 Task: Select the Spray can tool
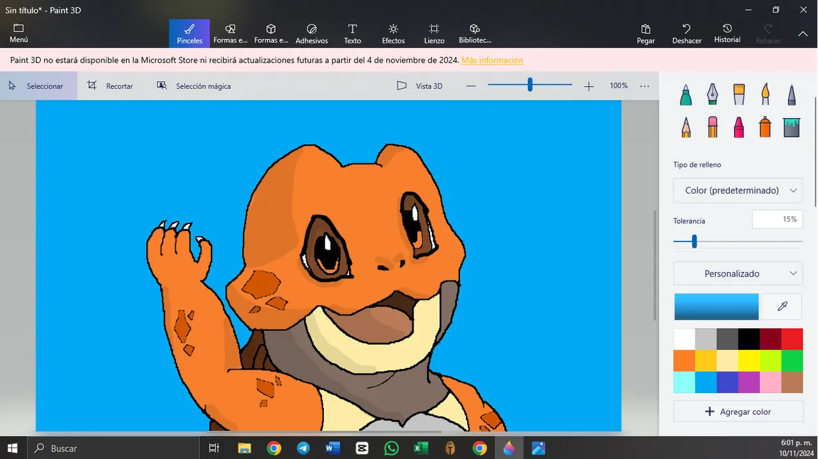[x=765, y=127]
